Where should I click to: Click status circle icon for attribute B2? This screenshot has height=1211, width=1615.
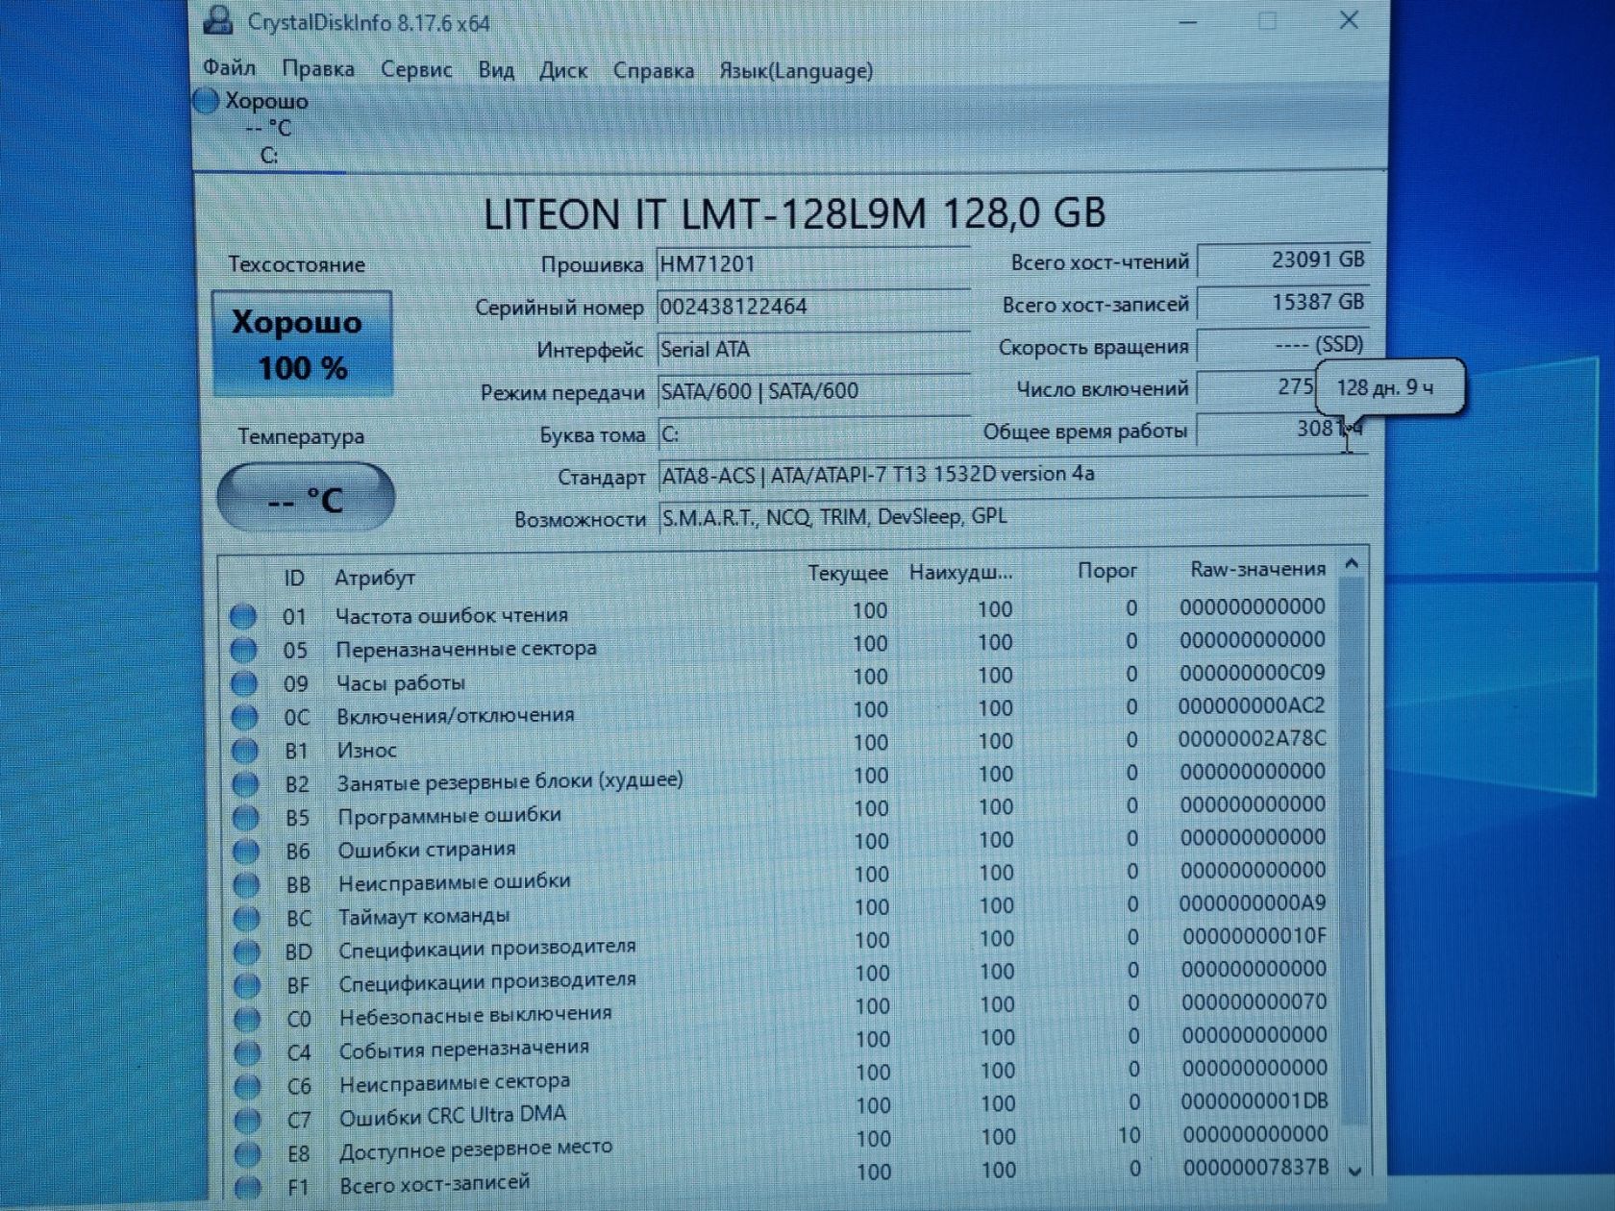pyautogui.click(x=245, y=784)
